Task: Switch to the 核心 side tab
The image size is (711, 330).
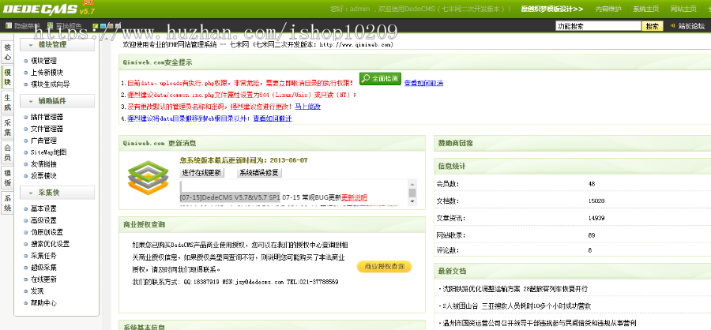Action: (7, 52)
